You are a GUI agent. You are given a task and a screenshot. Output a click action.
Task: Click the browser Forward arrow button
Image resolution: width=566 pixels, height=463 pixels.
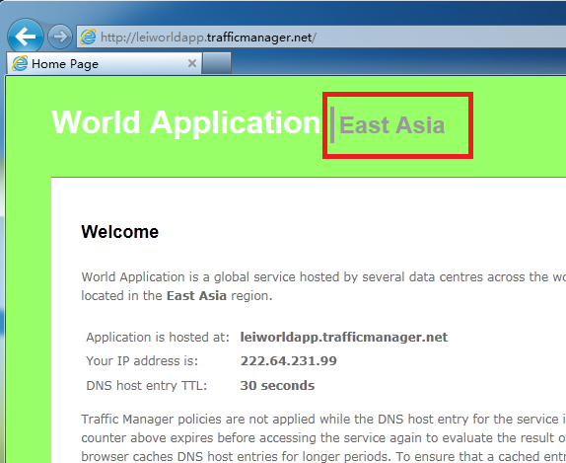pyautogui.click(x=60, y=37)
